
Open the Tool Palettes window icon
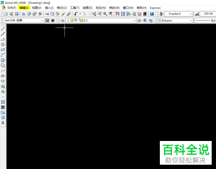point(128,14)
